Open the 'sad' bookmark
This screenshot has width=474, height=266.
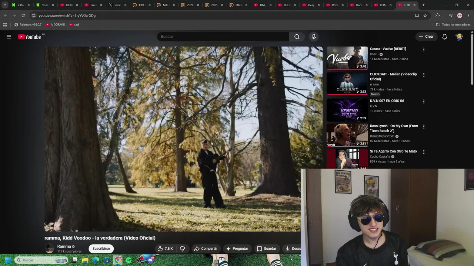point(74,25)
